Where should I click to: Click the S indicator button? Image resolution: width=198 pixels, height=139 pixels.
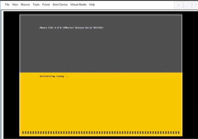coord(195,5)
